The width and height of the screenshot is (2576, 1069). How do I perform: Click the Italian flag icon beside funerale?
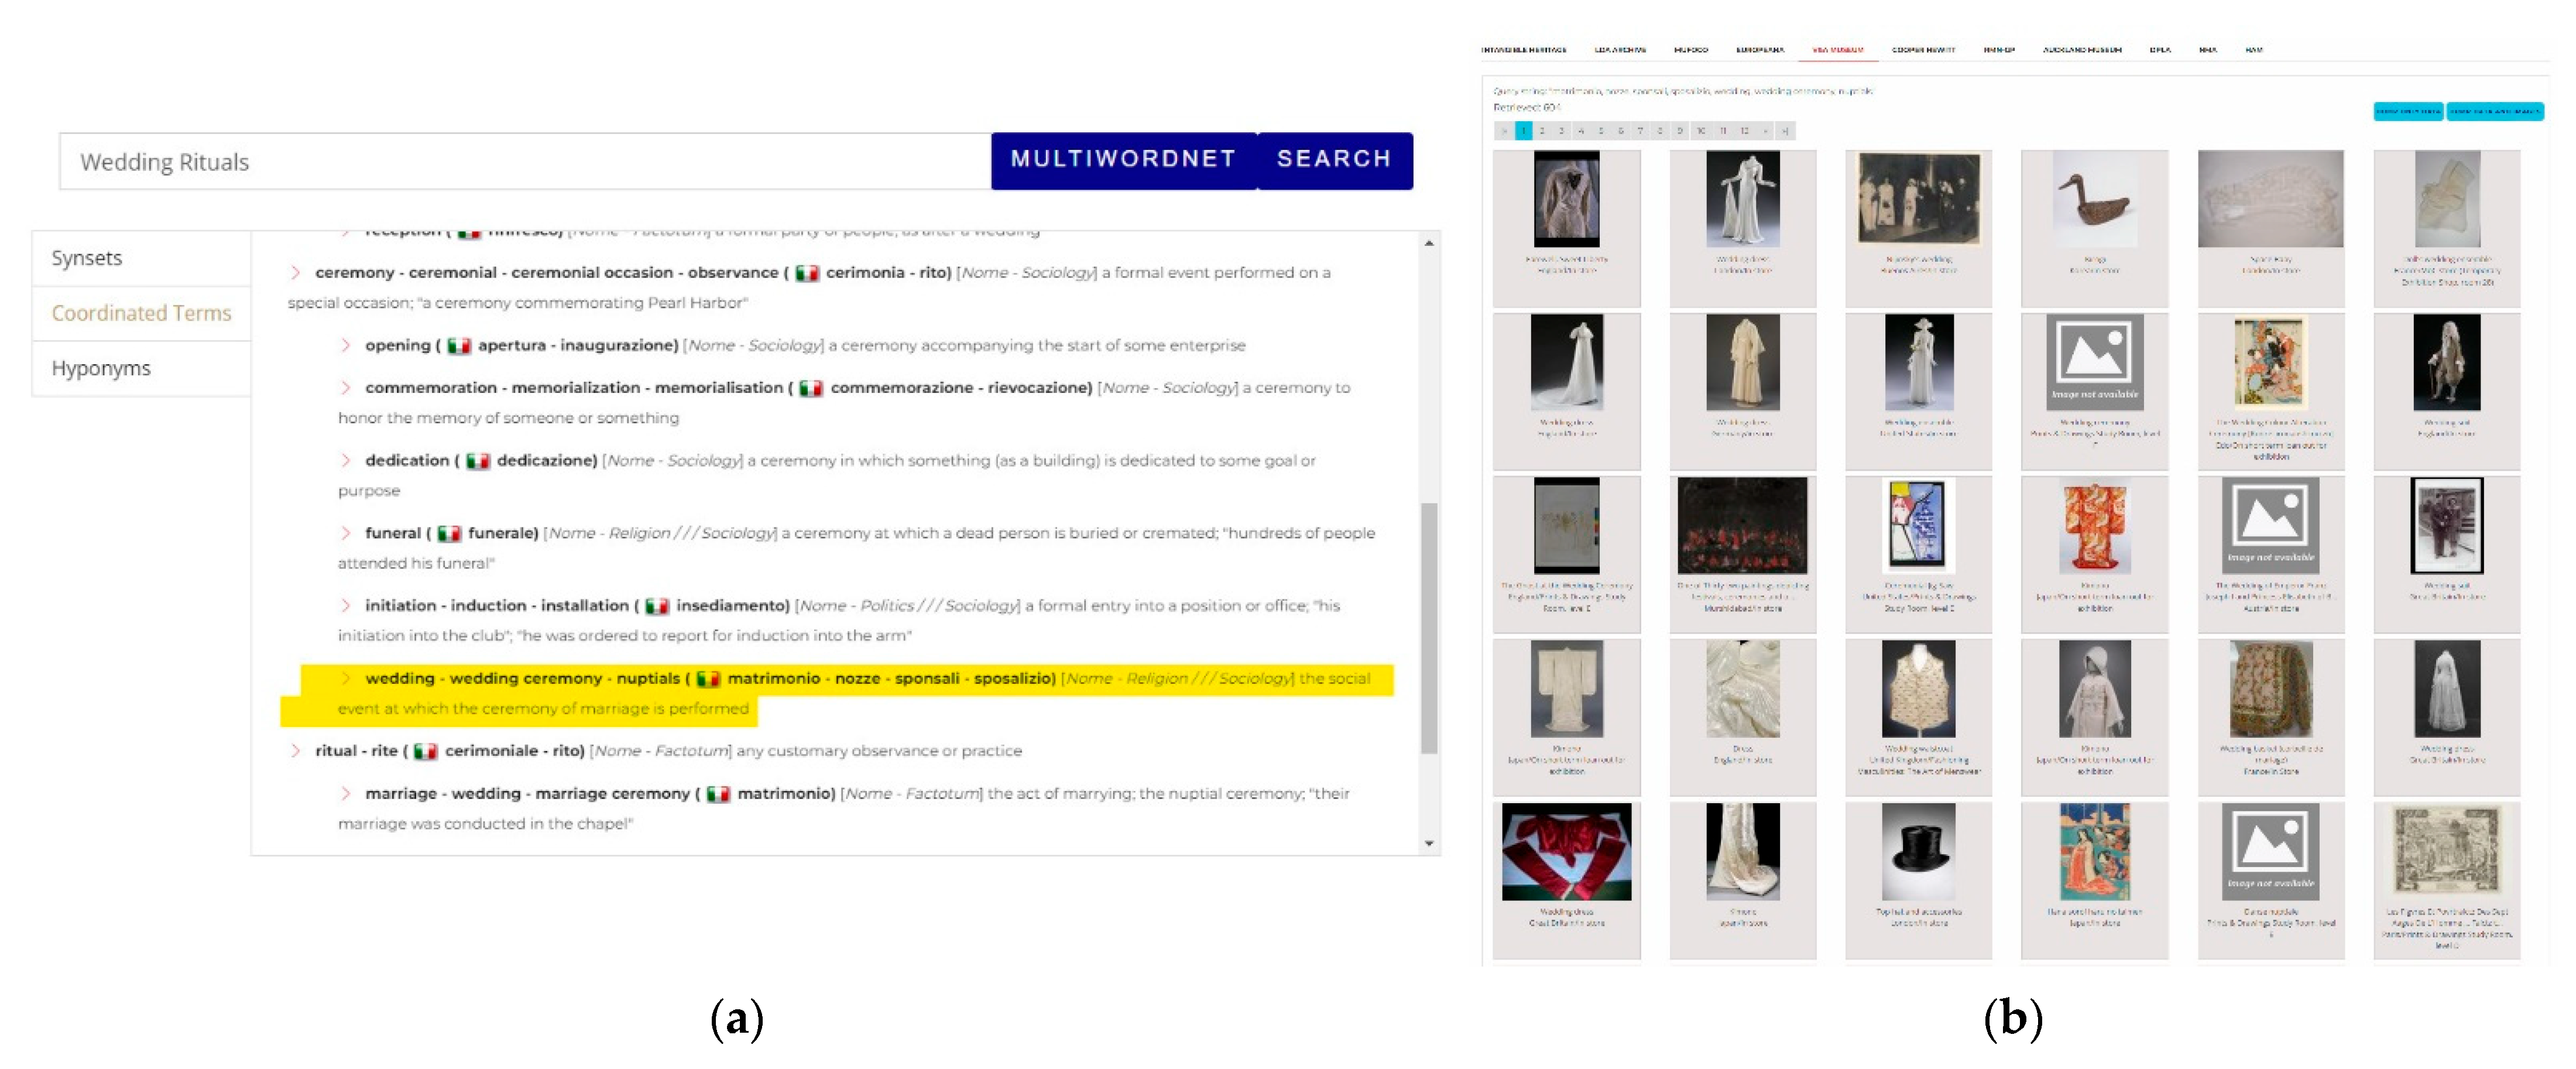pos(449,533)
